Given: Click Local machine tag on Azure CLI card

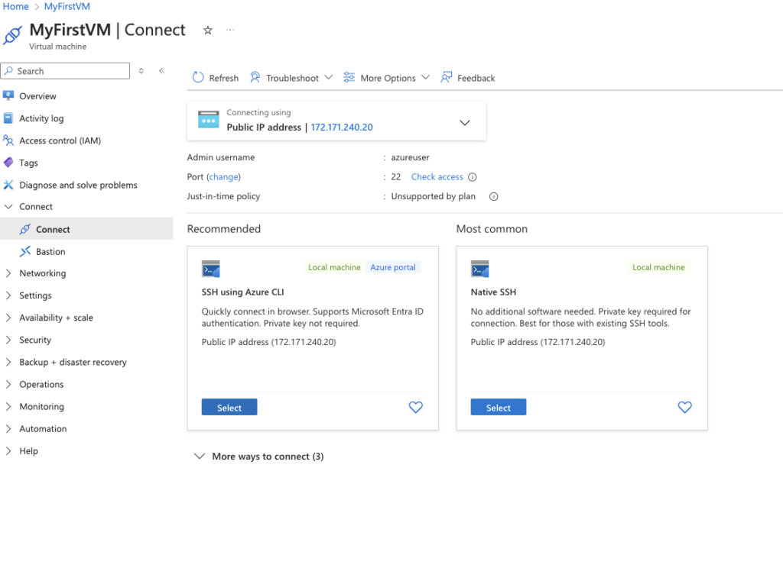Looking at the screenshot, I should click(334, 267).
